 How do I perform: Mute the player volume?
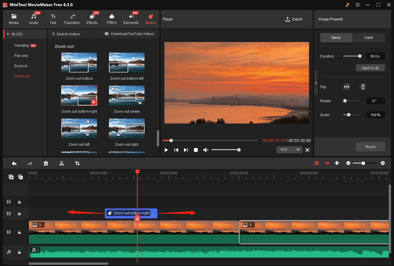pos(206,150)
